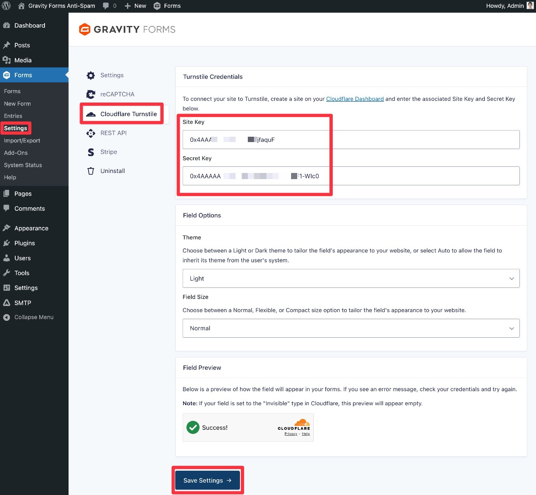This screenshot has width=536, height=495.
Task: Click the Uninstall trash icon
Action: tap(91, 171)
